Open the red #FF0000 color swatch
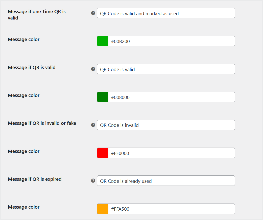This screenshot has width=263, height=220. 103,153
